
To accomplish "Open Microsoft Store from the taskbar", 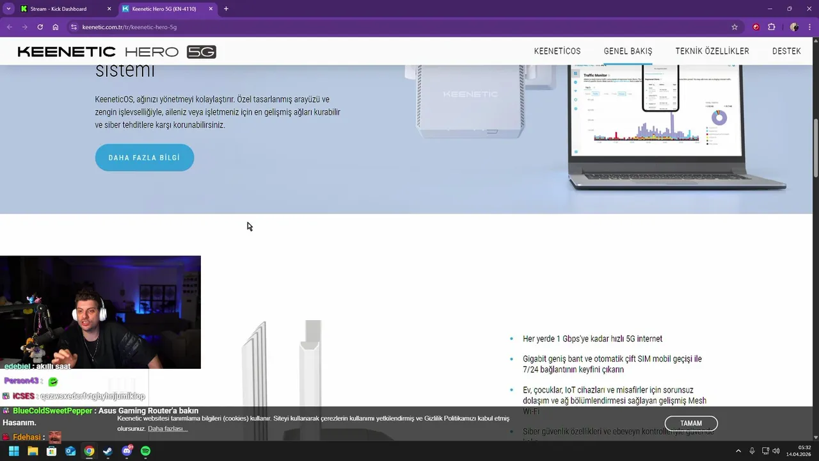I will (51, 451).
